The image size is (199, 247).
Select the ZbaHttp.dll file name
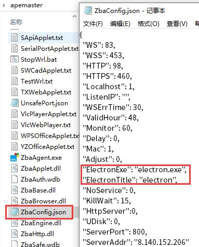point(37,234)
